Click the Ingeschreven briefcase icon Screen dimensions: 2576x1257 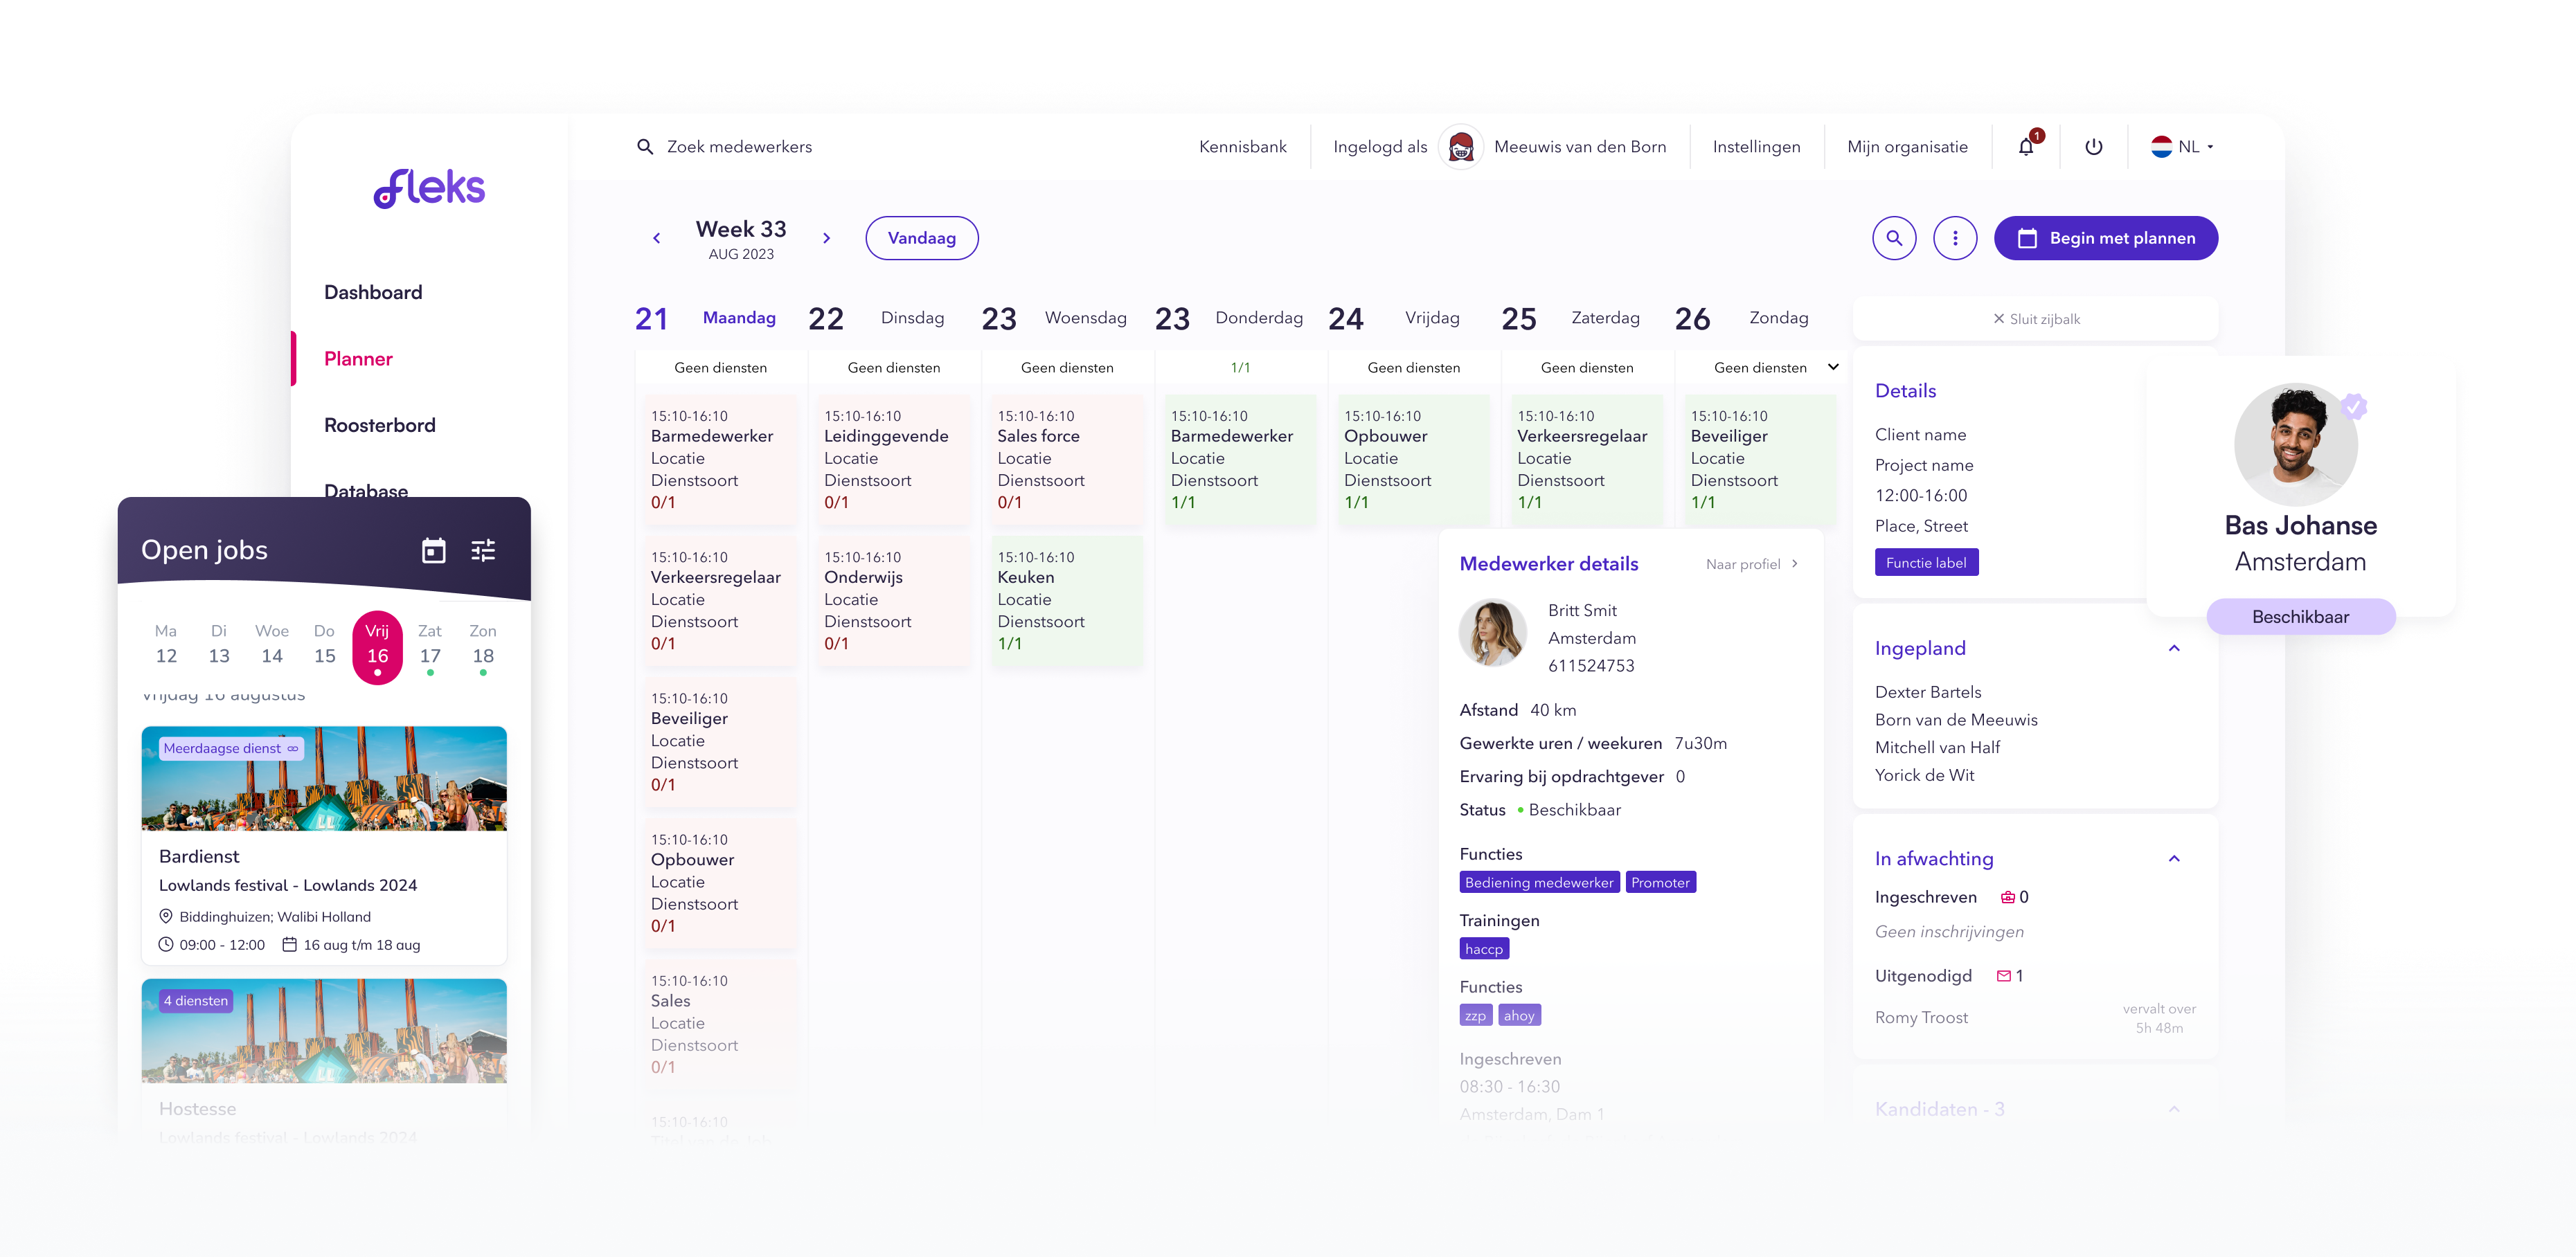pyautogui.click(x=2007, y=897)
